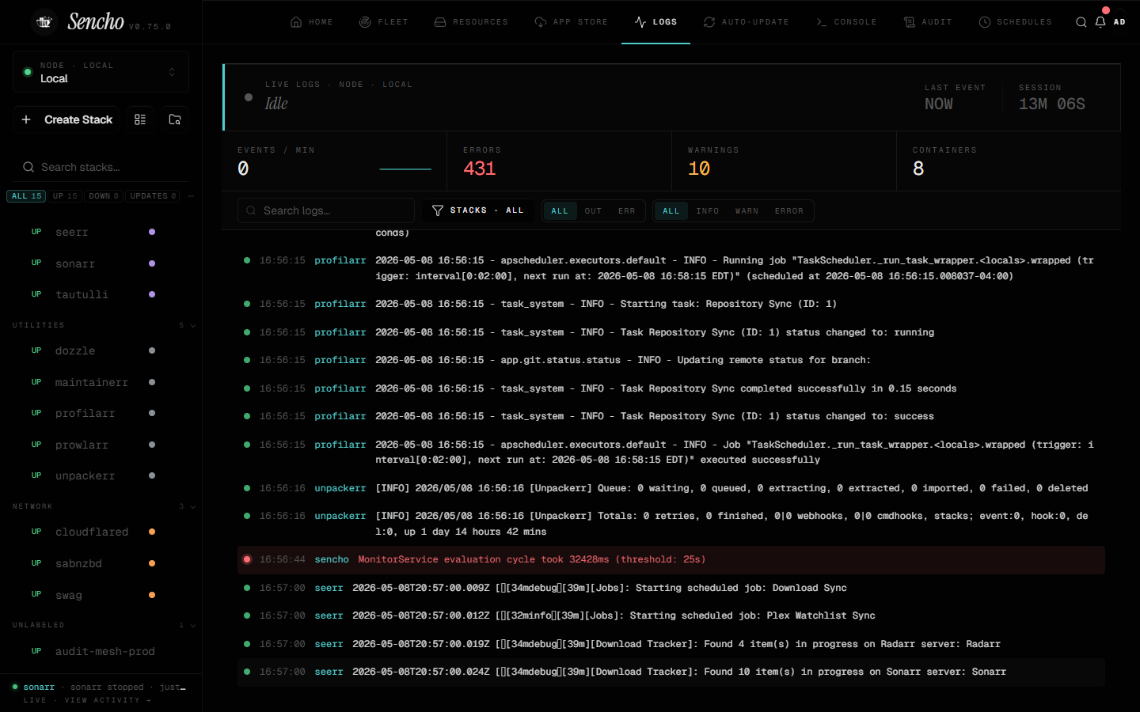1140x712 pixels.
Task: Filter logs by ERROR level
Action: click(x=789, y=211)
